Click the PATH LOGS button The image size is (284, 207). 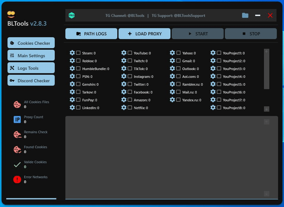click(x=91, y=34)
